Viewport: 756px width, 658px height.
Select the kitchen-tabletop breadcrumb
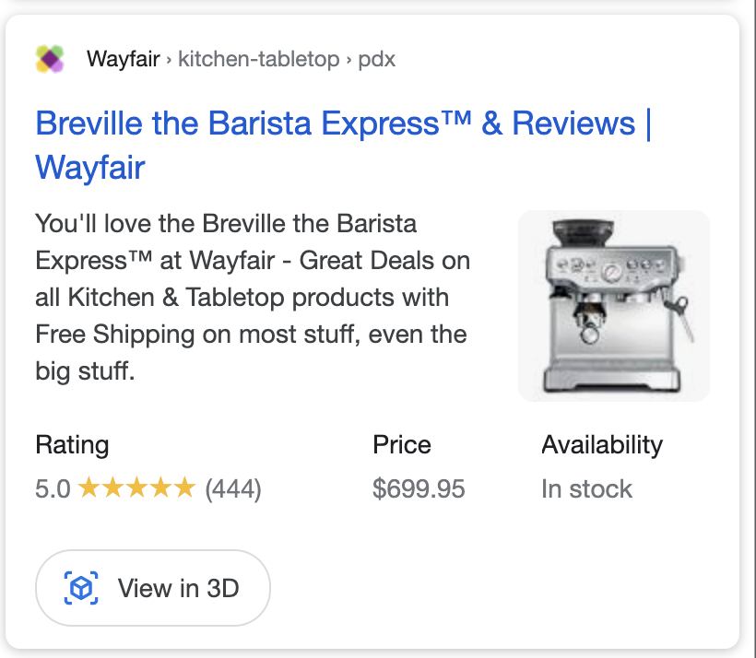click(x=258, y=60)
